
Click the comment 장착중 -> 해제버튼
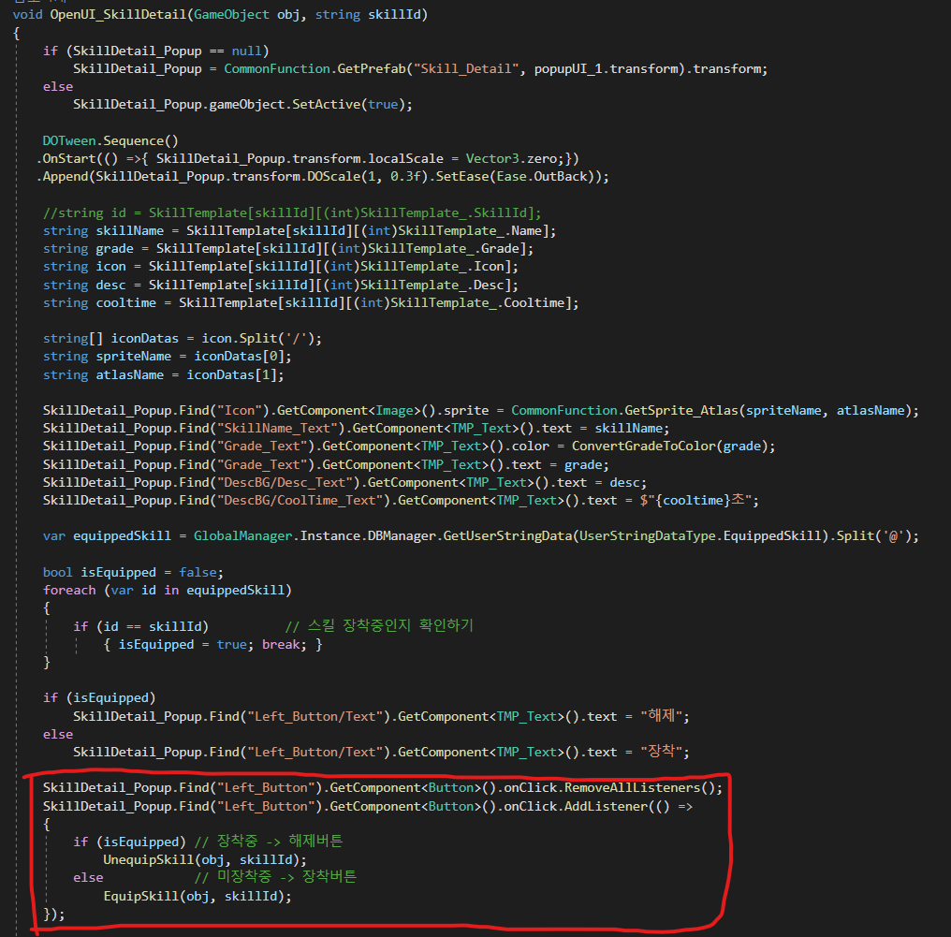click(269, 842)
